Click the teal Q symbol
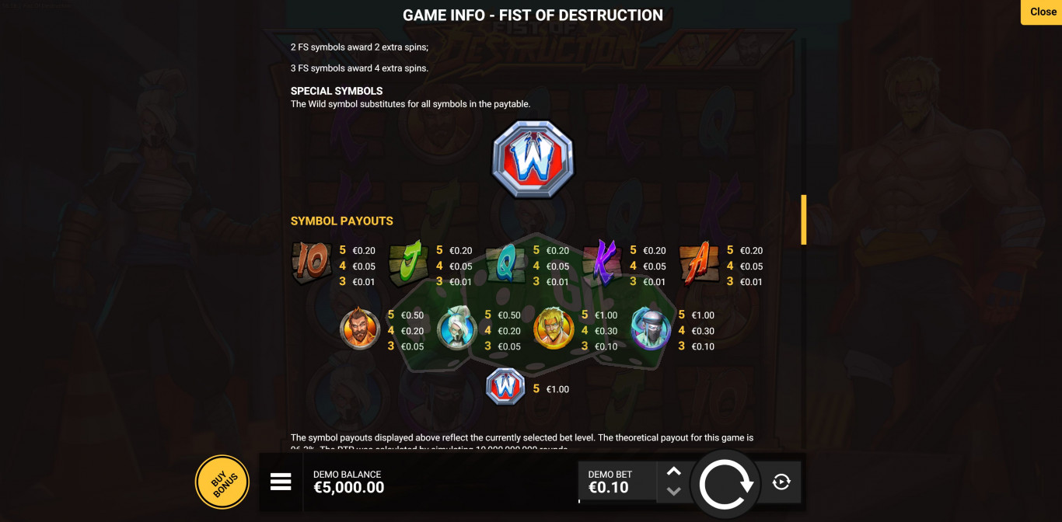Viewport: 1062px width, 522px height. point(505,263)
